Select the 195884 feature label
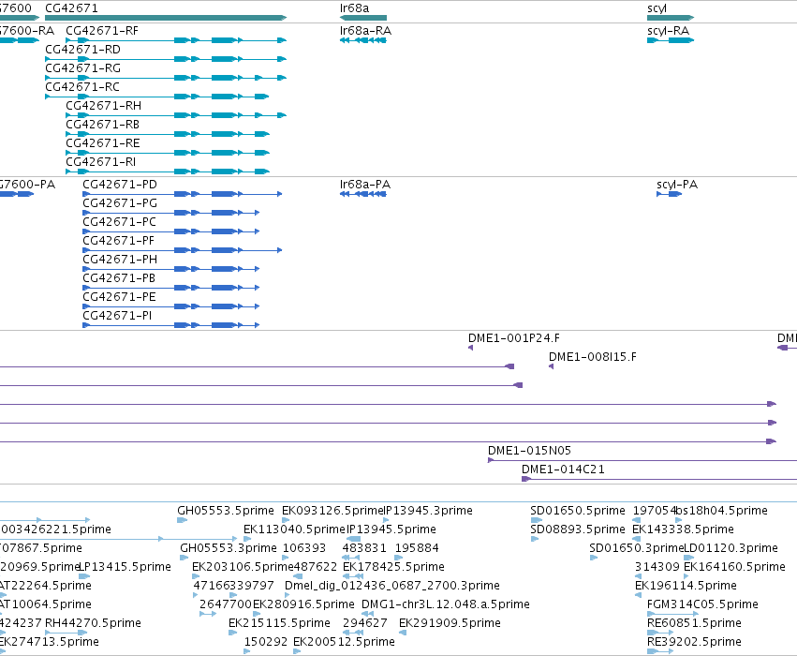797x656 pixels. pyautogui.click(x=417, y=548)
